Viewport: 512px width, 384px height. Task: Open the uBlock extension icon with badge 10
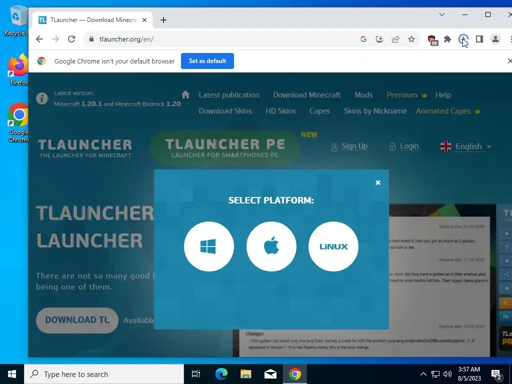point(432,40)
